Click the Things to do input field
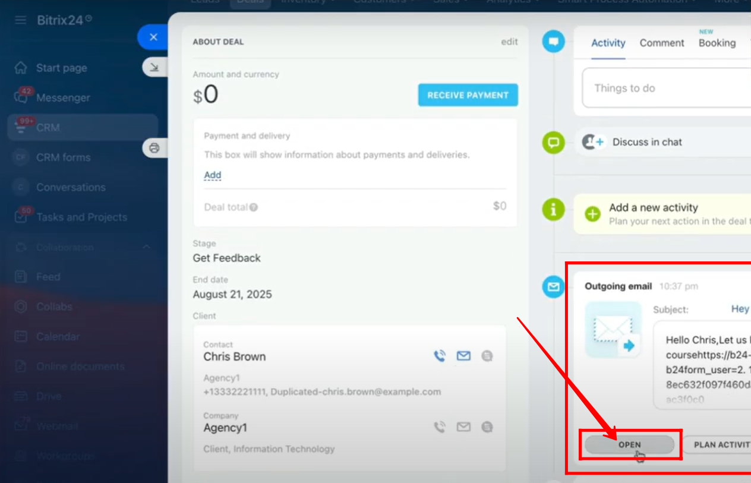Image resolution: width=751 pixels, height=483 pixels. click(666, 88)
